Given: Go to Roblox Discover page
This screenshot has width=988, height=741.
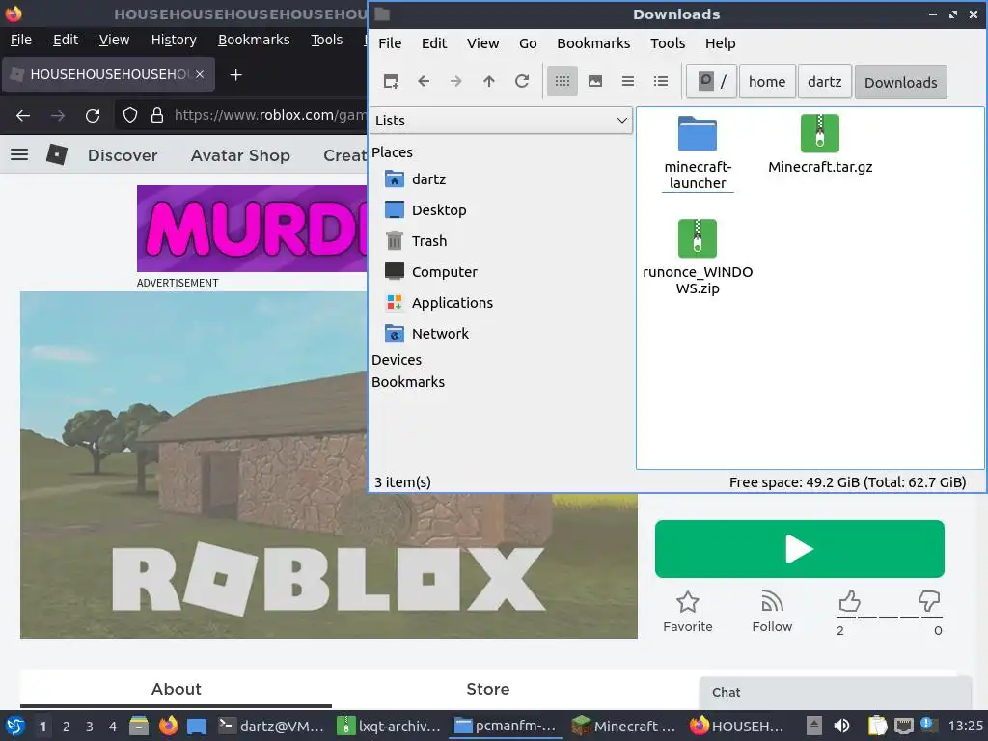Looking at the screenshot, I should (x=123, y=155).
